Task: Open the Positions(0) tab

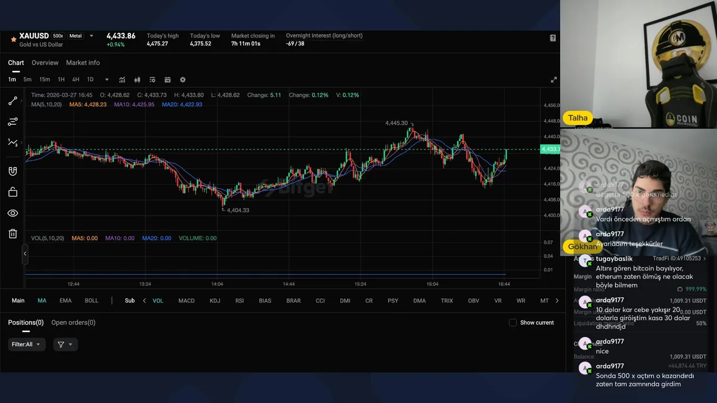Action: [x=26, y=322]
